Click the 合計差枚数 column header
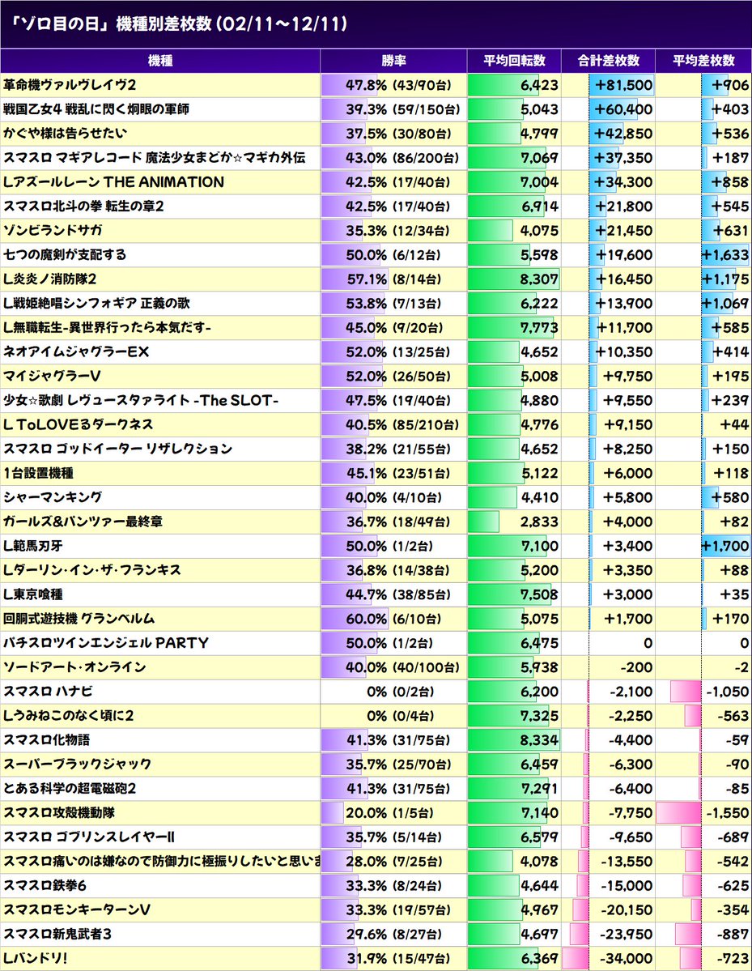This screenshot has width=752, height=971. pos(609,61)
